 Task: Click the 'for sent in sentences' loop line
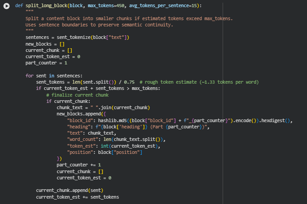tap(54, 76)
